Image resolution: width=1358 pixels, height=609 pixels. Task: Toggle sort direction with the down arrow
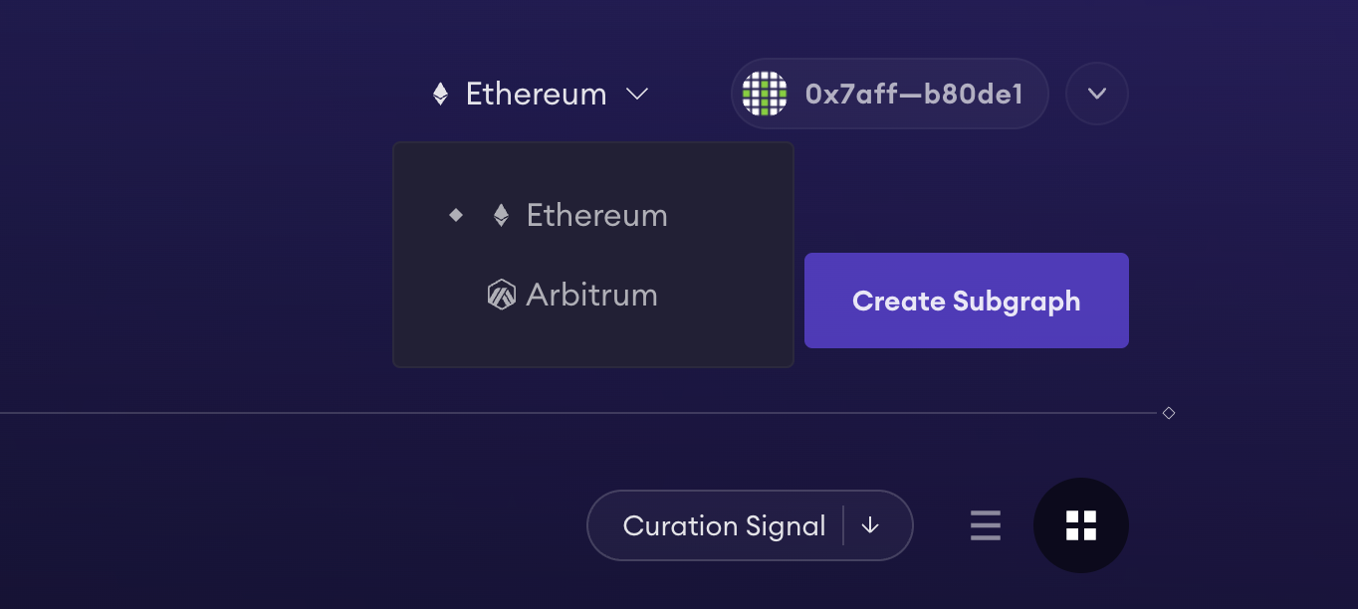tap(870, 525)
